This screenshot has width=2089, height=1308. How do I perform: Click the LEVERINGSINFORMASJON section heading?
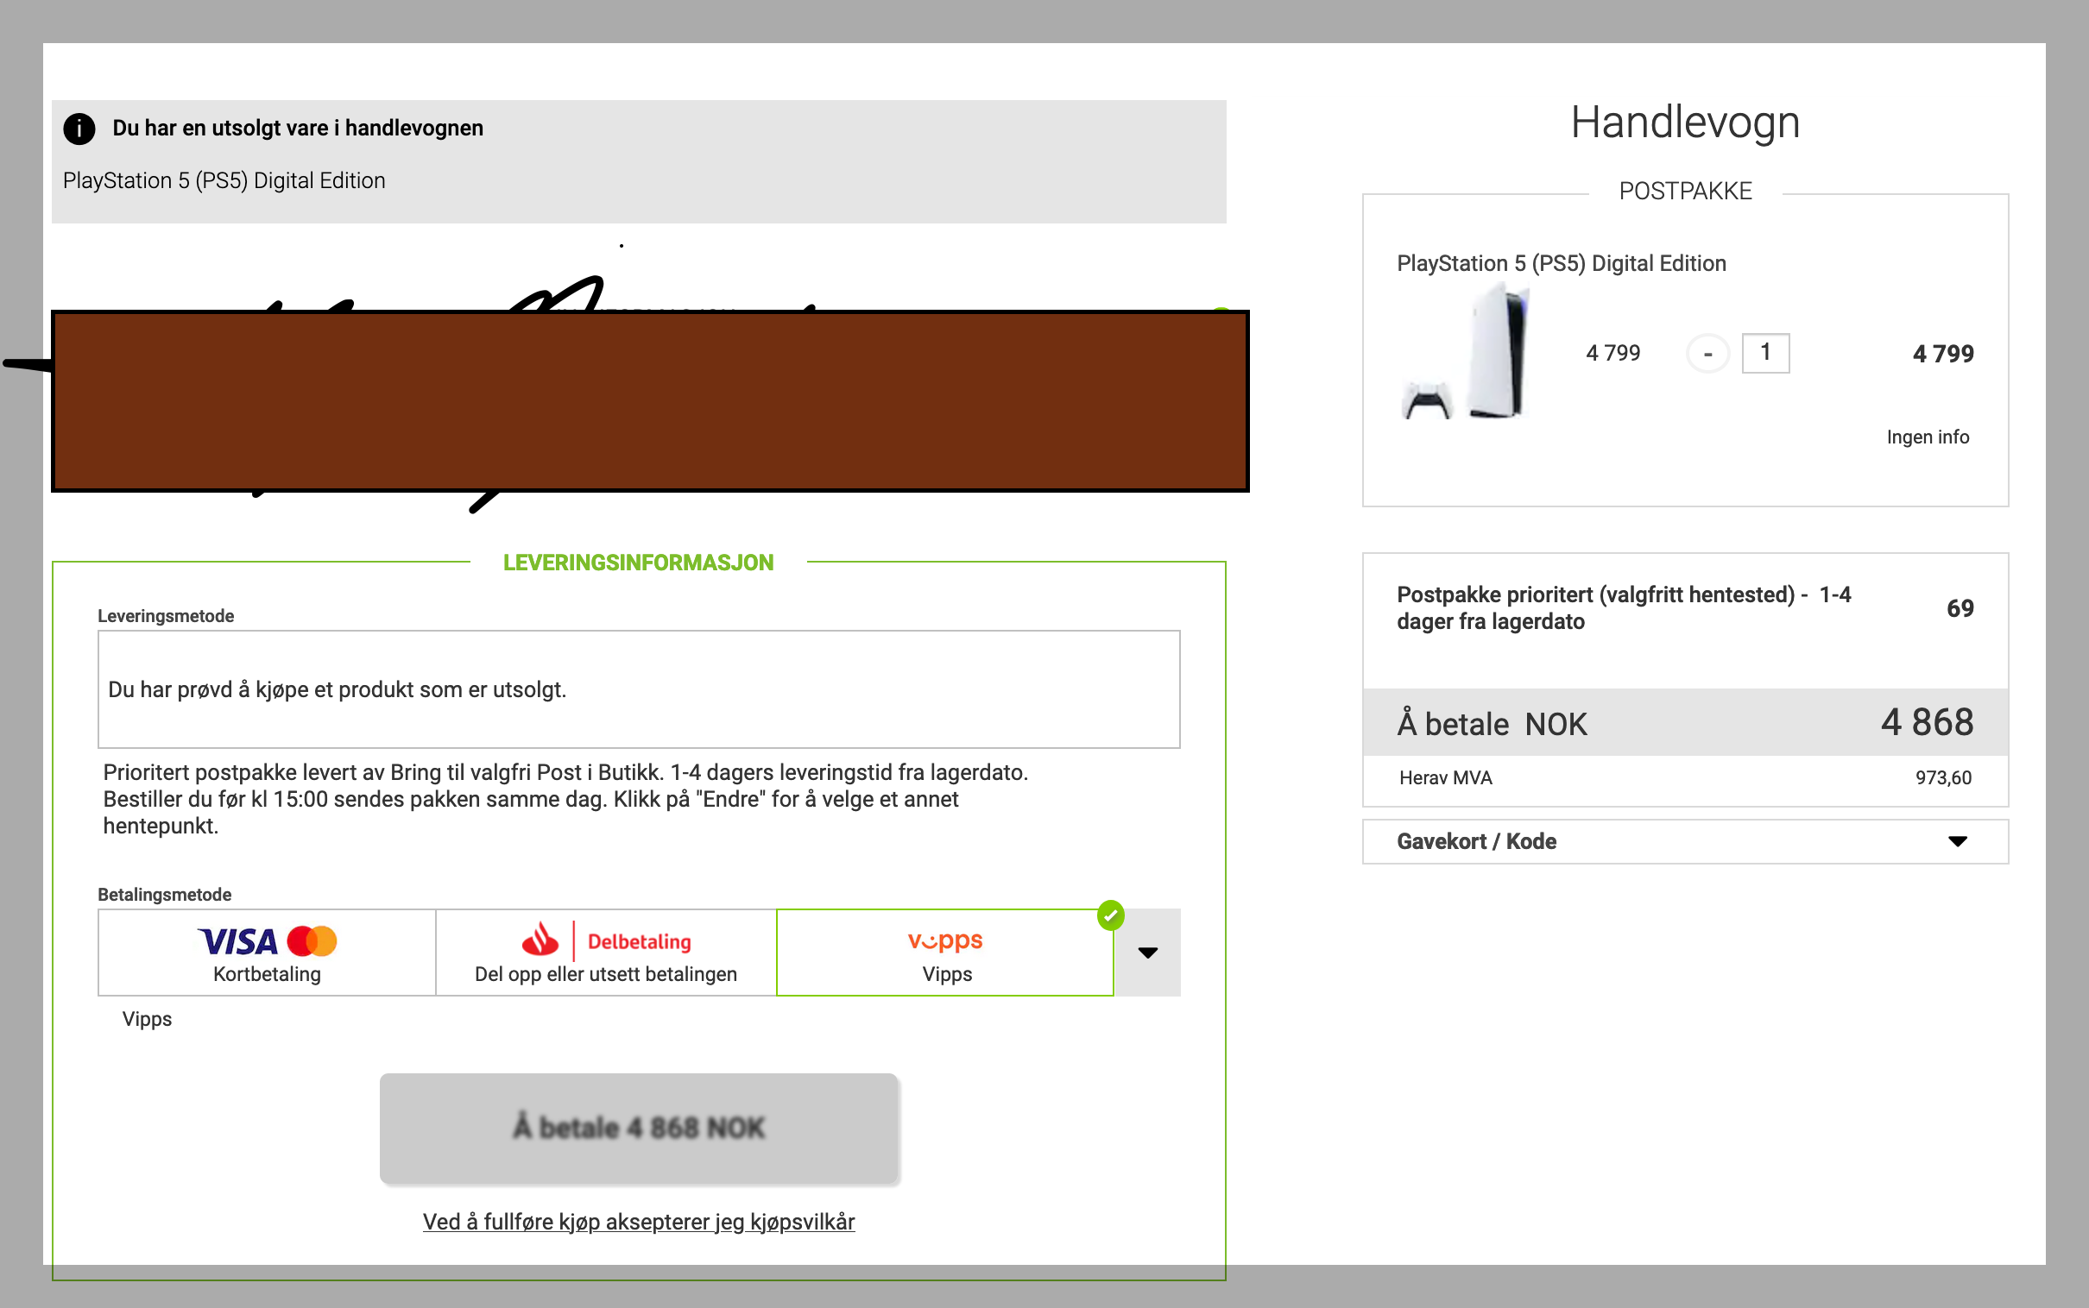coord(639,563)
